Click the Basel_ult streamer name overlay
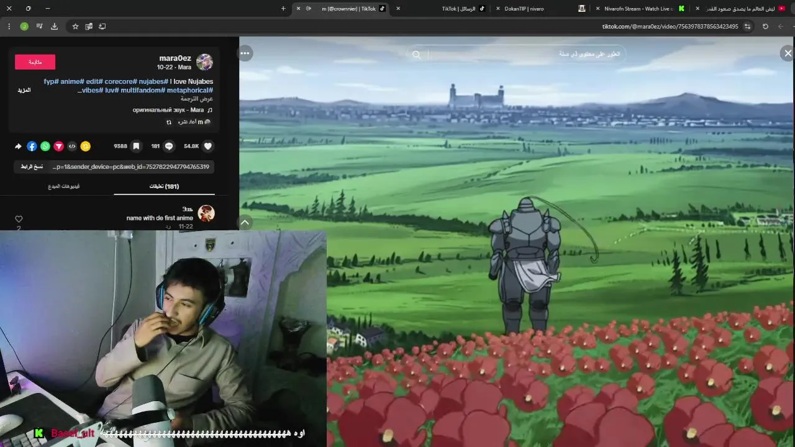This screenshot has width=795, height=447. [x=73, y=433]
